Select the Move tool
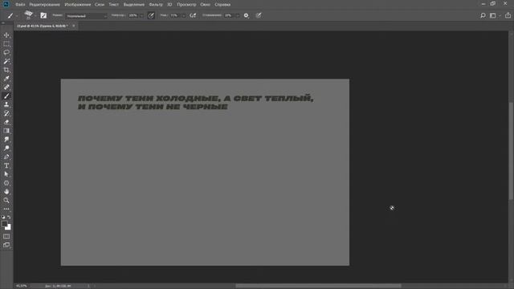514x289 pixels. pos(6,35)
